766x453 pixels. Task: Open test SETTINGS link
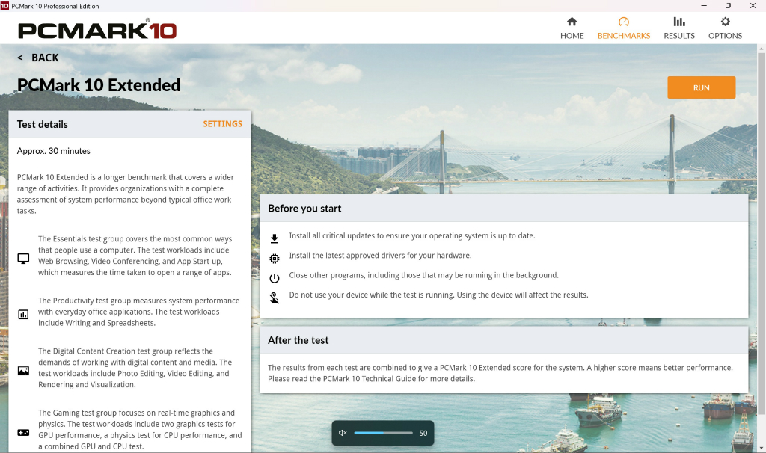(222, 124)
